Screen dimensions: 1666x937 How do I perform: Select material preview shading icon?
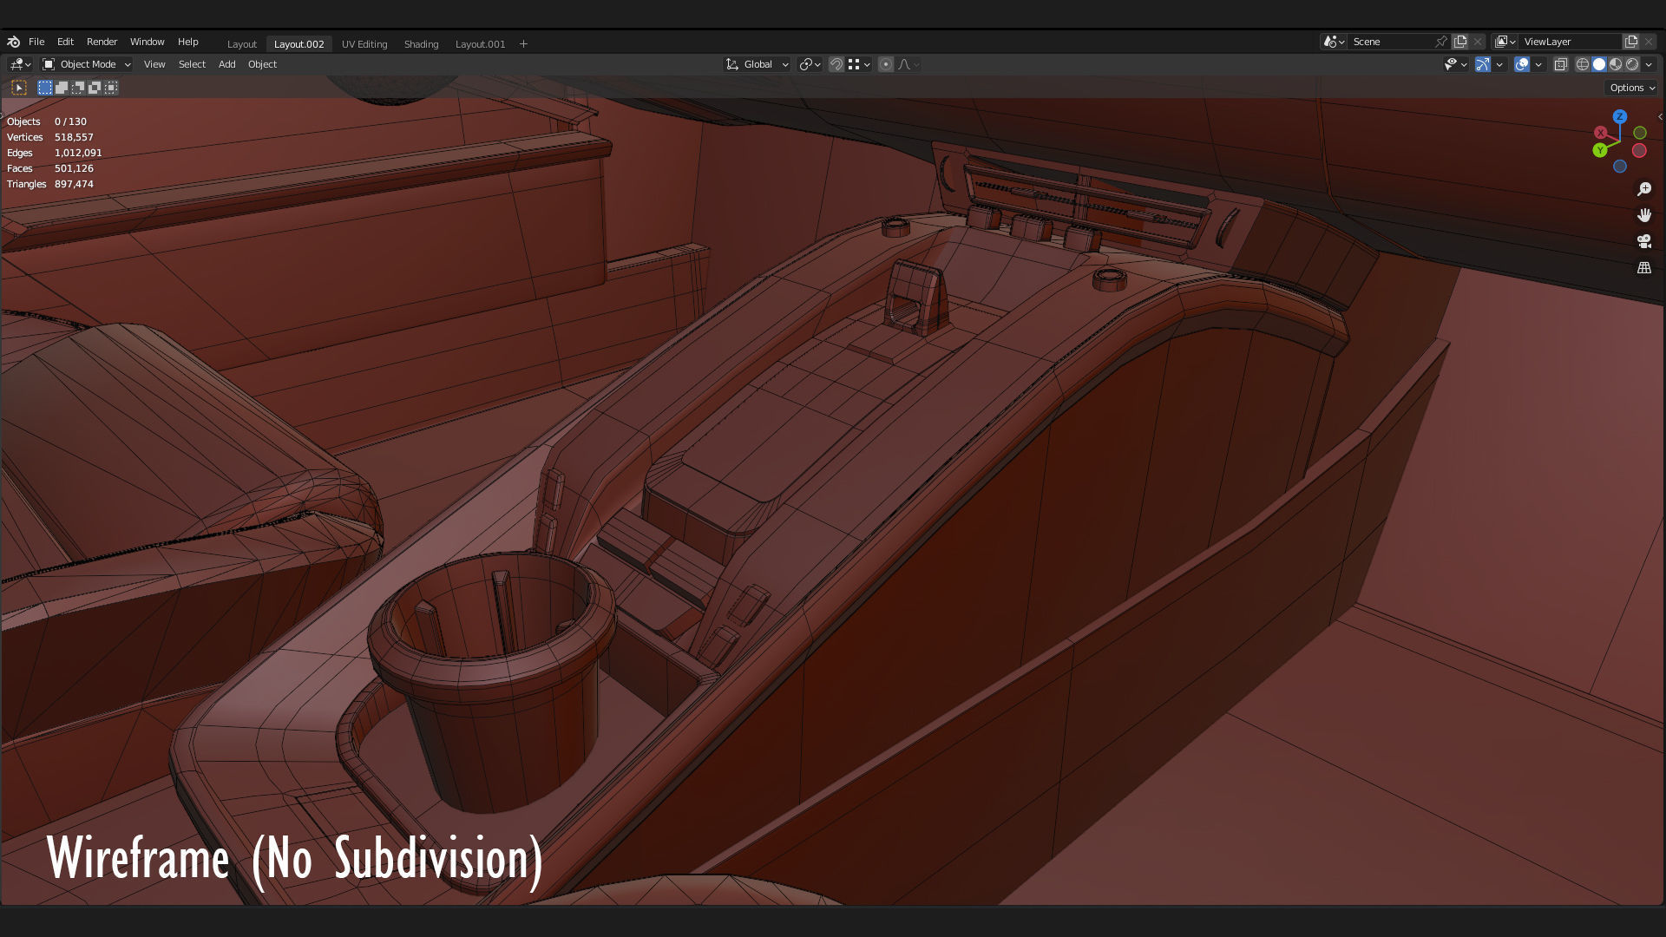click(1616, 64)
